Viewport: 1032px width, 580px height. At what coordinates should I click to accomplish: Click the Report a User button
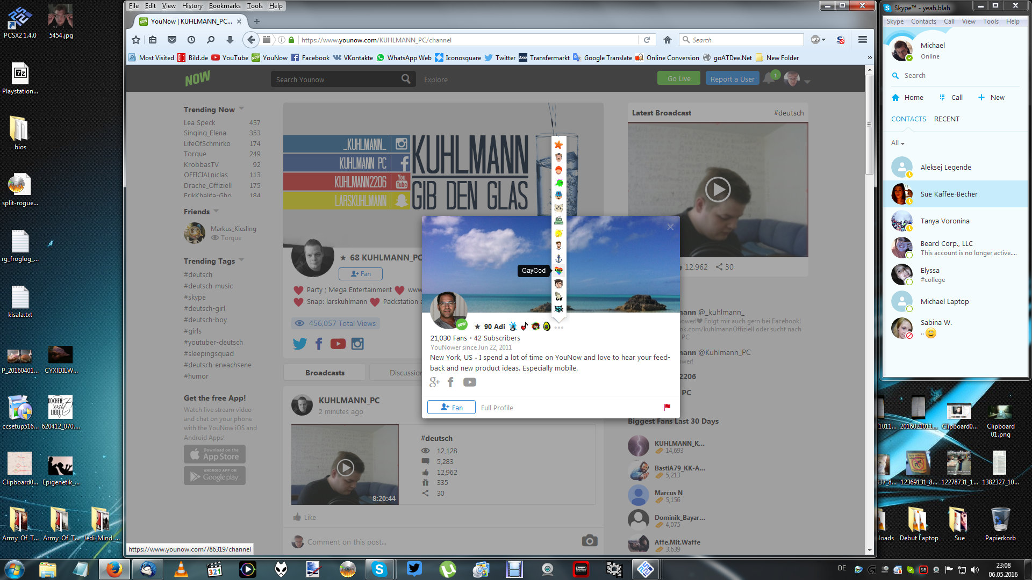[732, 79]
